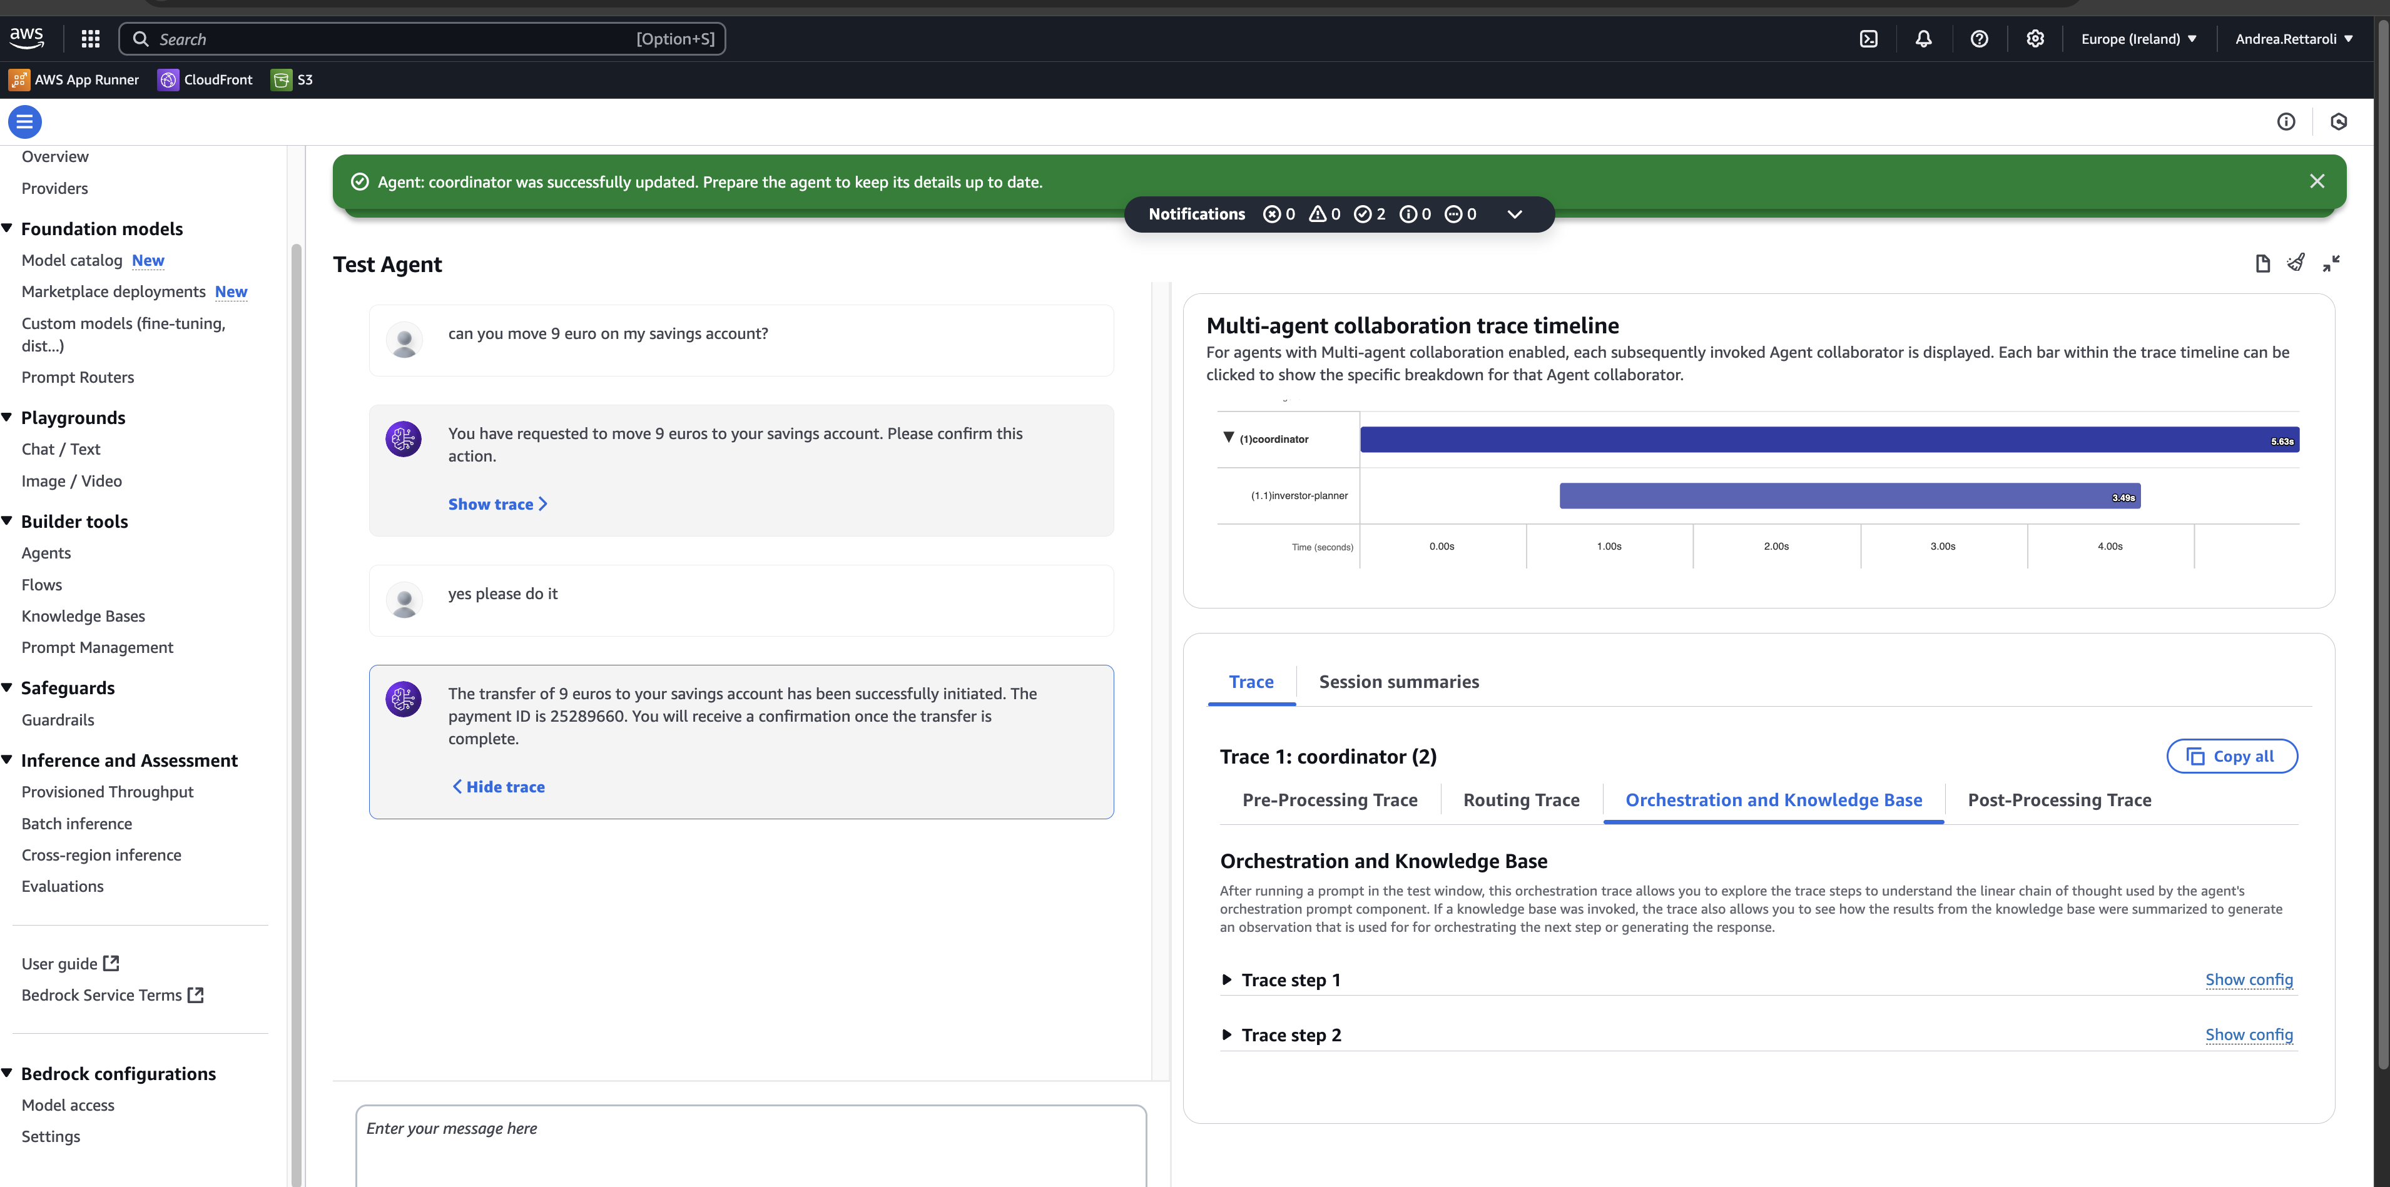Screen dimensions: 2390x1187
Task: Launch CloudShell from the top bar
Action: pos(1869,39)
